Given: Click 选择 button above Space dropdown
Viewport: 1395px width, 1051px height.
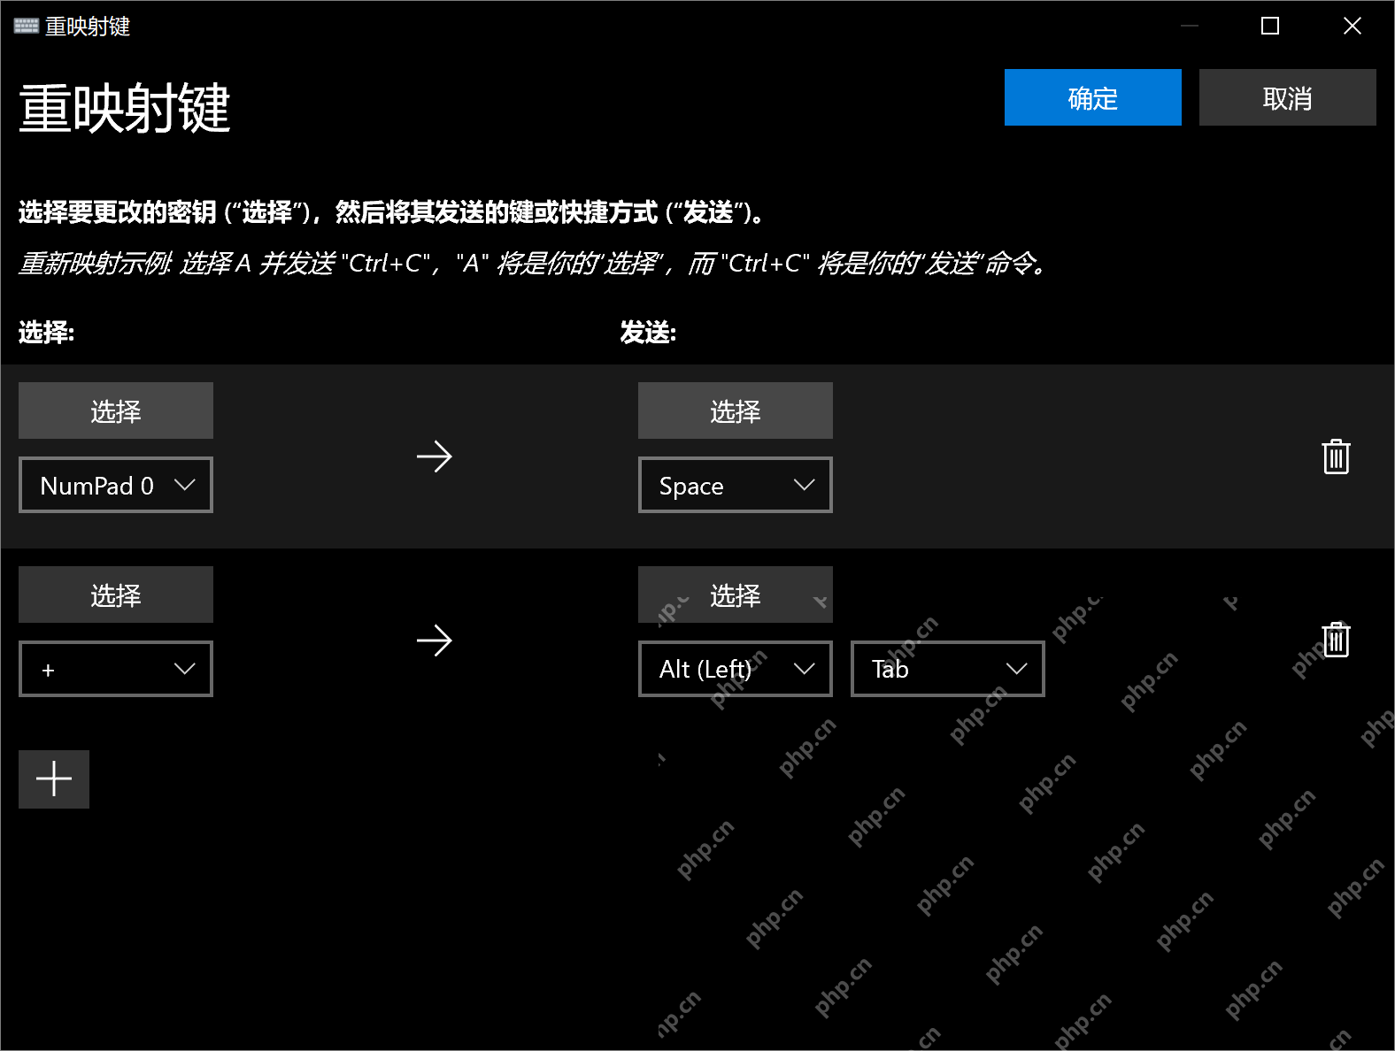Looking at the screenshot, I should (736, 410).
